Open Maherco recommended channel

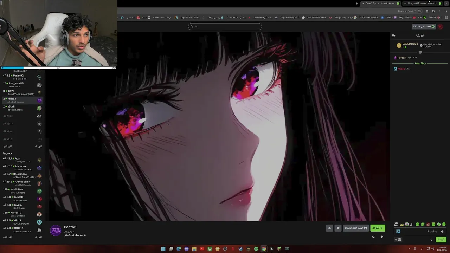point(22,168)
